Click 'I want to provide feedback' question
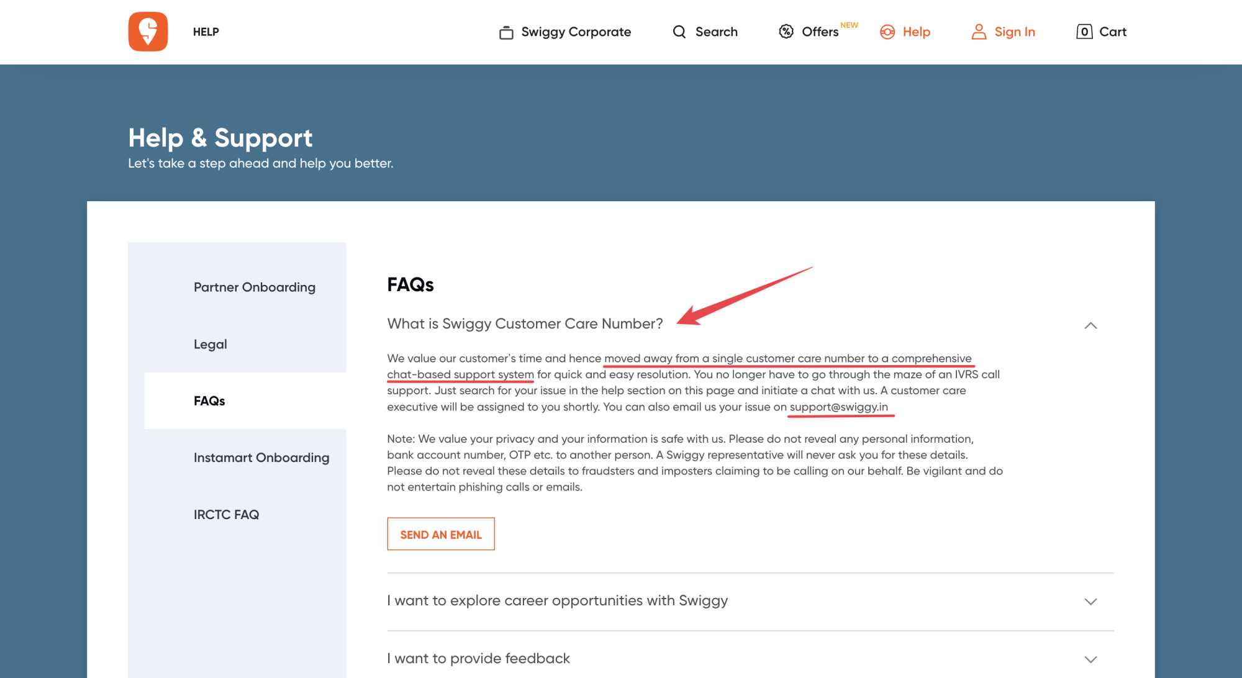The width and height of the screenshot is (1242, 678). point(478,658)
